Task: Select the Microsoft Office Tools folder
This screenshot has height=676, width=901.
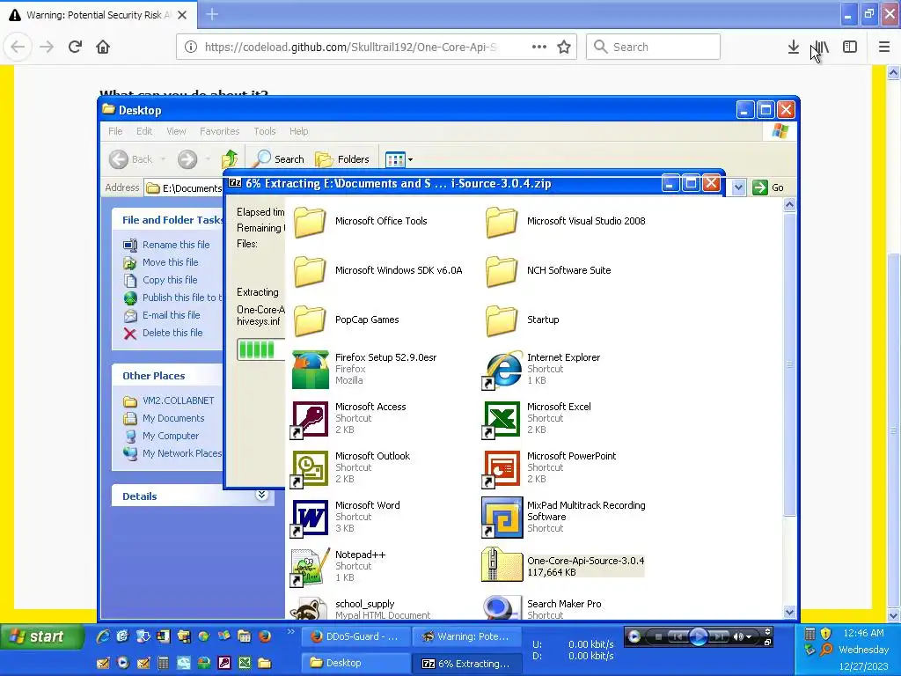Action: 311,221
